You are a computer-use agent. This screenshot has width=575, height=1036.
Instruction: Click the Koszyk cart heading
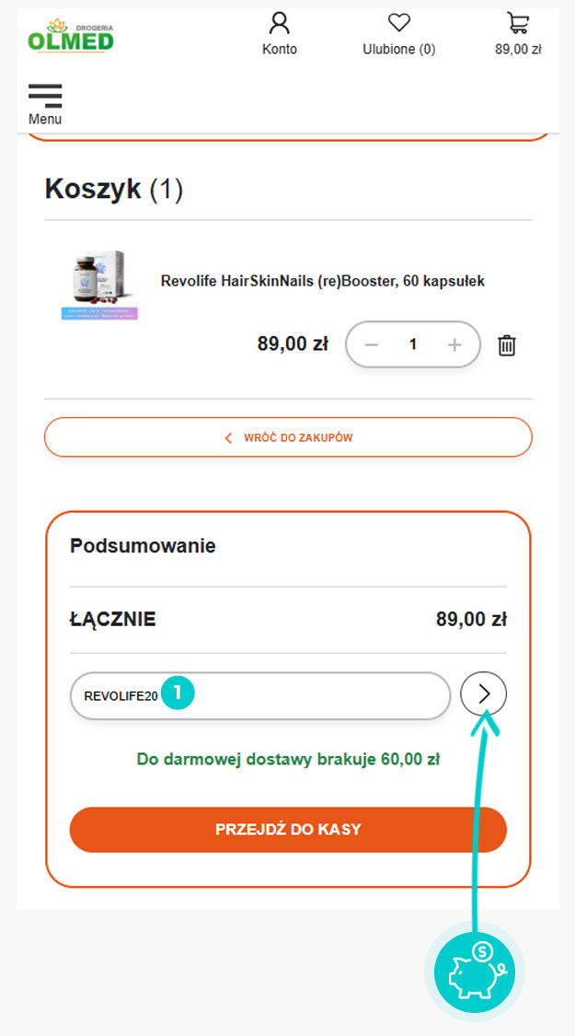pyautogui.click(x=114, y=190)
